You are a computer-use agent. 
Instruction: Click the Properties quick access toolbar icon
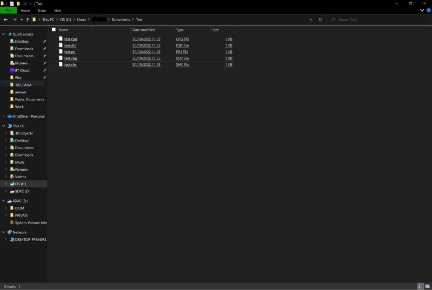pyautogui.click(x=12, y=4)
